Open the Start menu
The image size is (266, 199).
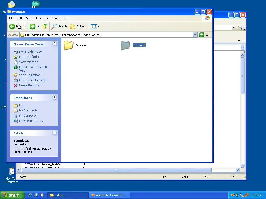(x=12, y=195)
